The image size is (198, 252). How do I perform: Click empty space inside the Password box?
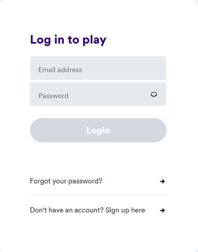click(x=109, y=94)
